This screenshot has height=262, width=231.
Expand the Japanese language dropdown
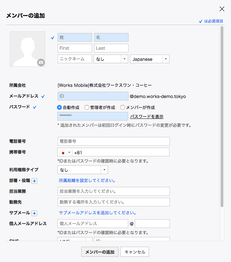149,59
